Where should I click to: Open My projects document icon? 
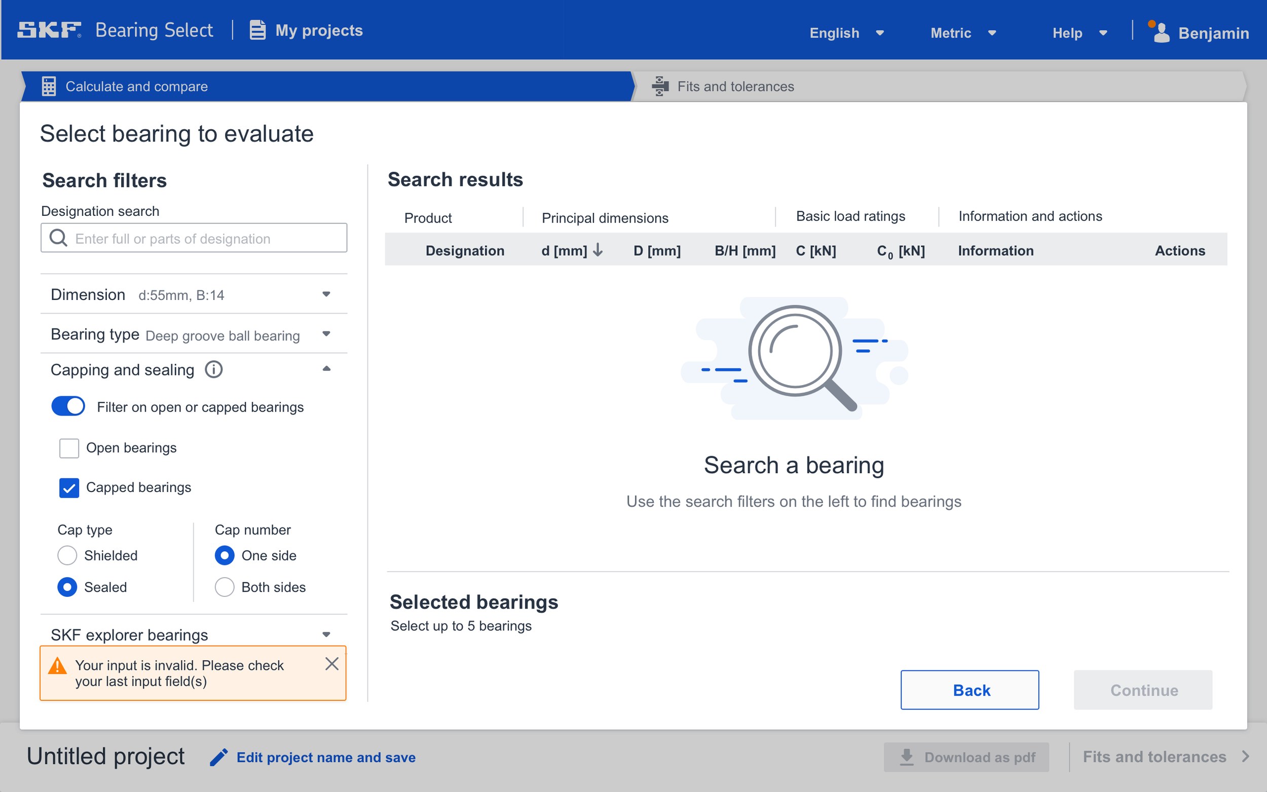pos(257,30)
